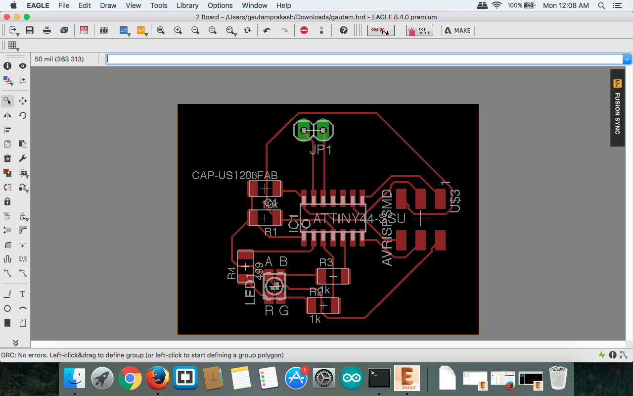Image resolution: width=633 pixels, height=396 pixels.
Task: Open the CAM processor icon
Action: [64, 30]
